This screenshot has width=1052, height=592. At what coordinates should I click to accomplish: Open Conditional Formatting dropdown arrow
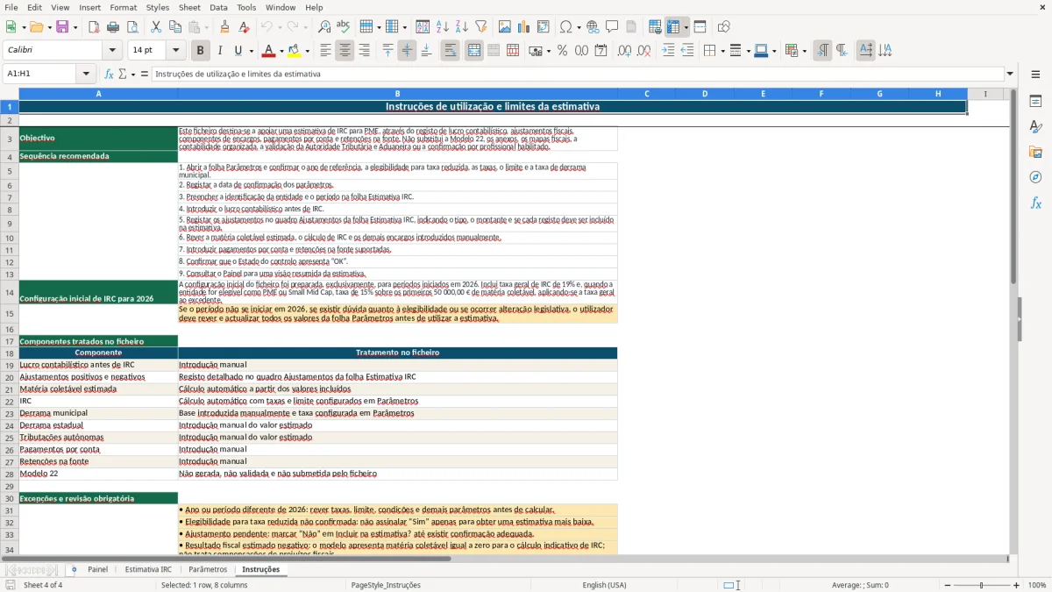[804, 51]
